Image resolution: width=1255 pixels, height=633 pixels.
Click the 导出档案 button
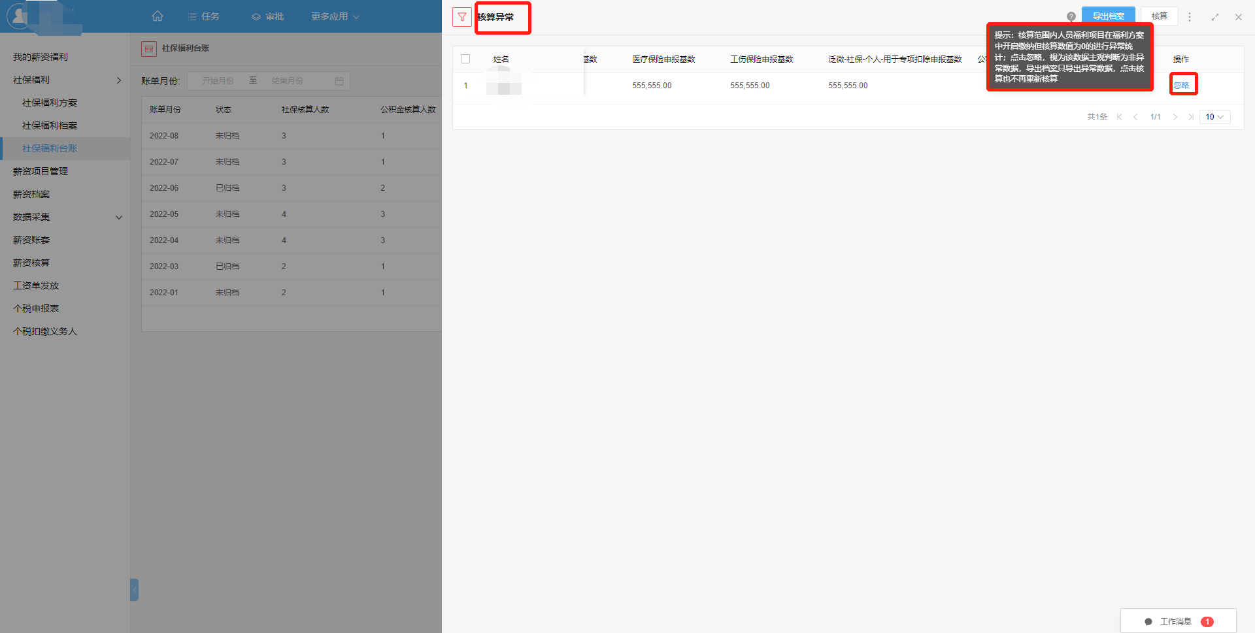pos(1109,16)
